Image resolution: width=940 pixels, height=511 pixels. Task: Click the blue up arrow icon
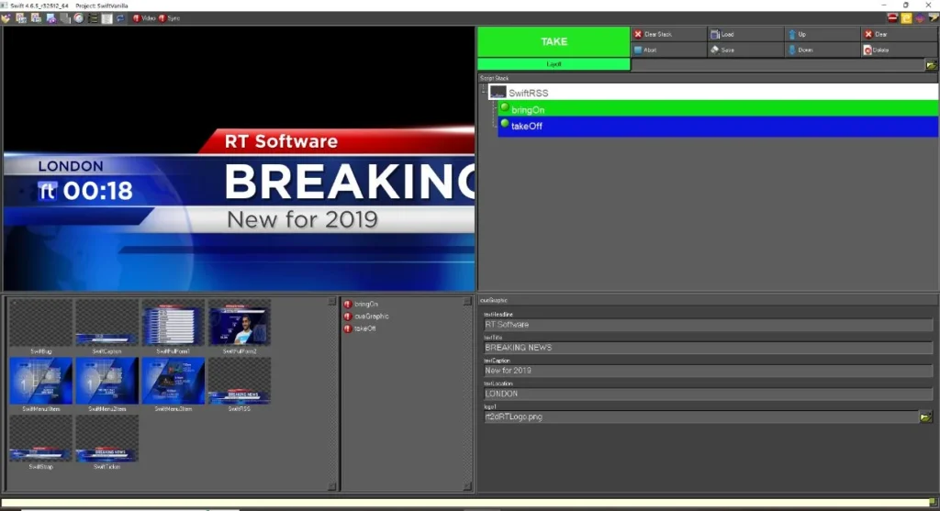(792, 34)
